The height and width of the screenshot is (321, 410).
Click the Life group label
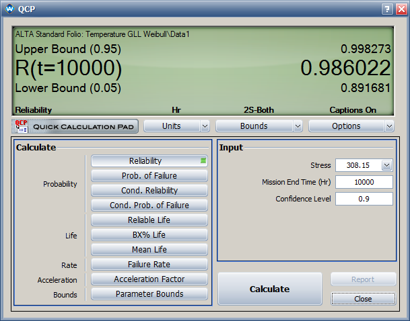[x=71, y=236]
